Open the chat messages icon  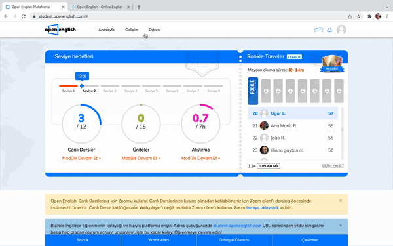click(x=318, y=30)
